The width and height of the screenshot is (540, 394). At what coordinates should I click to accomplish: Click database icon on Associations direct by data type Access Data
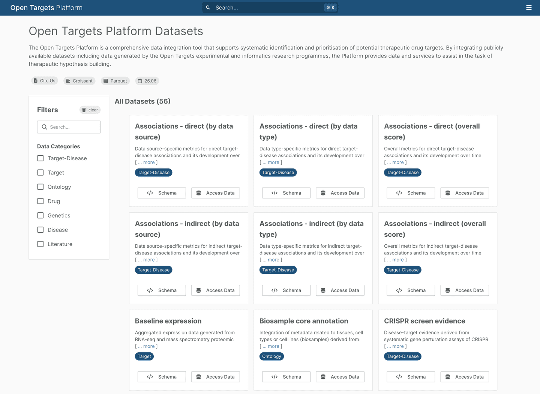pyautogui.click(x=323, y=193)
